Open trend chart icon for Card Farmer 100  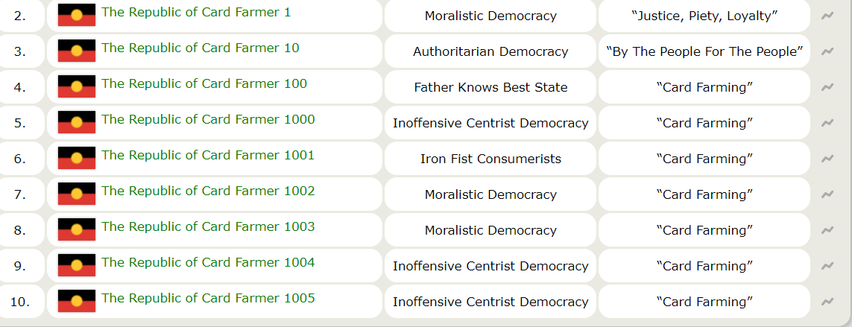[827, 87]
